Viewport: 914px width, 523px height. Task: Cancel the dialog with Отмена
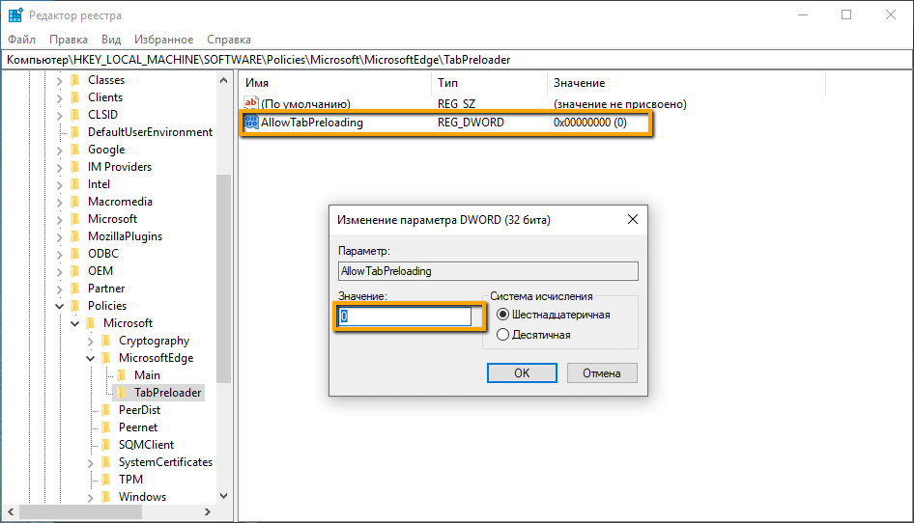(602, 373)
